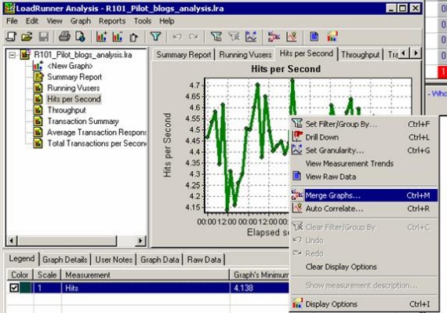
Task: Open the View menu
Action: 54,21
